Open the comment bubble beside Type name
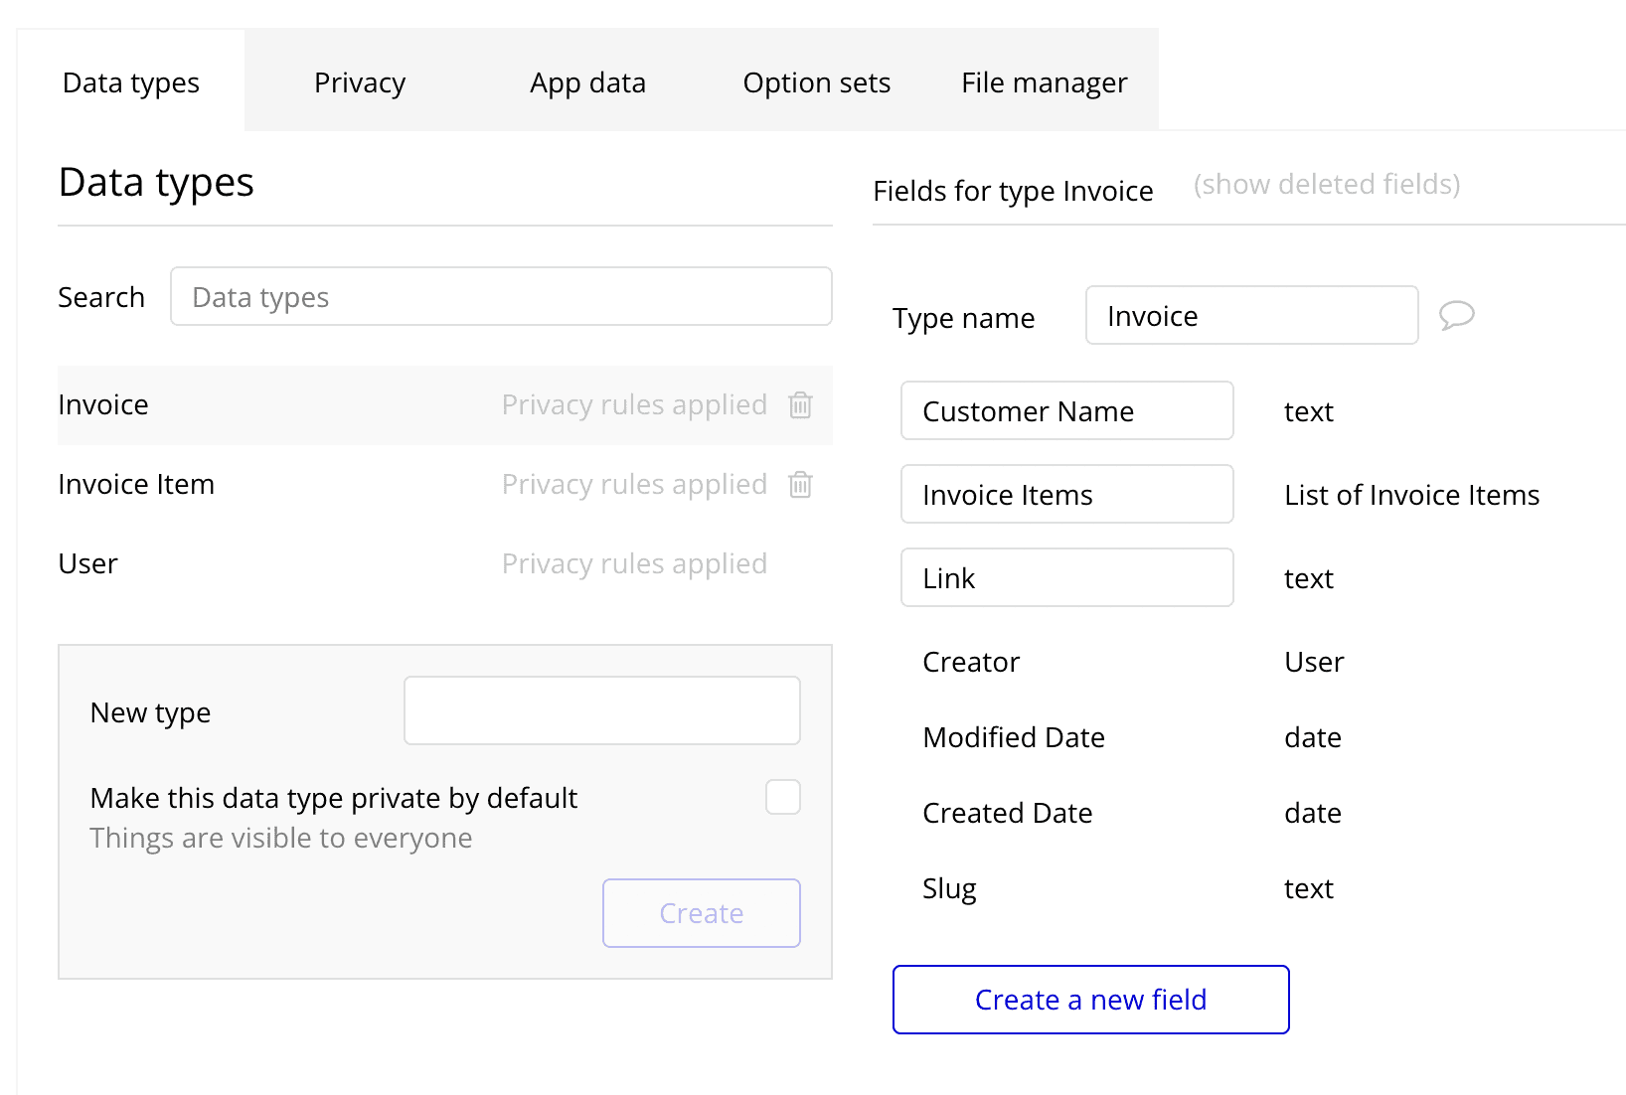Image resolution: width=1626 pixels, height=1095 pixels. click(1456, 315)
